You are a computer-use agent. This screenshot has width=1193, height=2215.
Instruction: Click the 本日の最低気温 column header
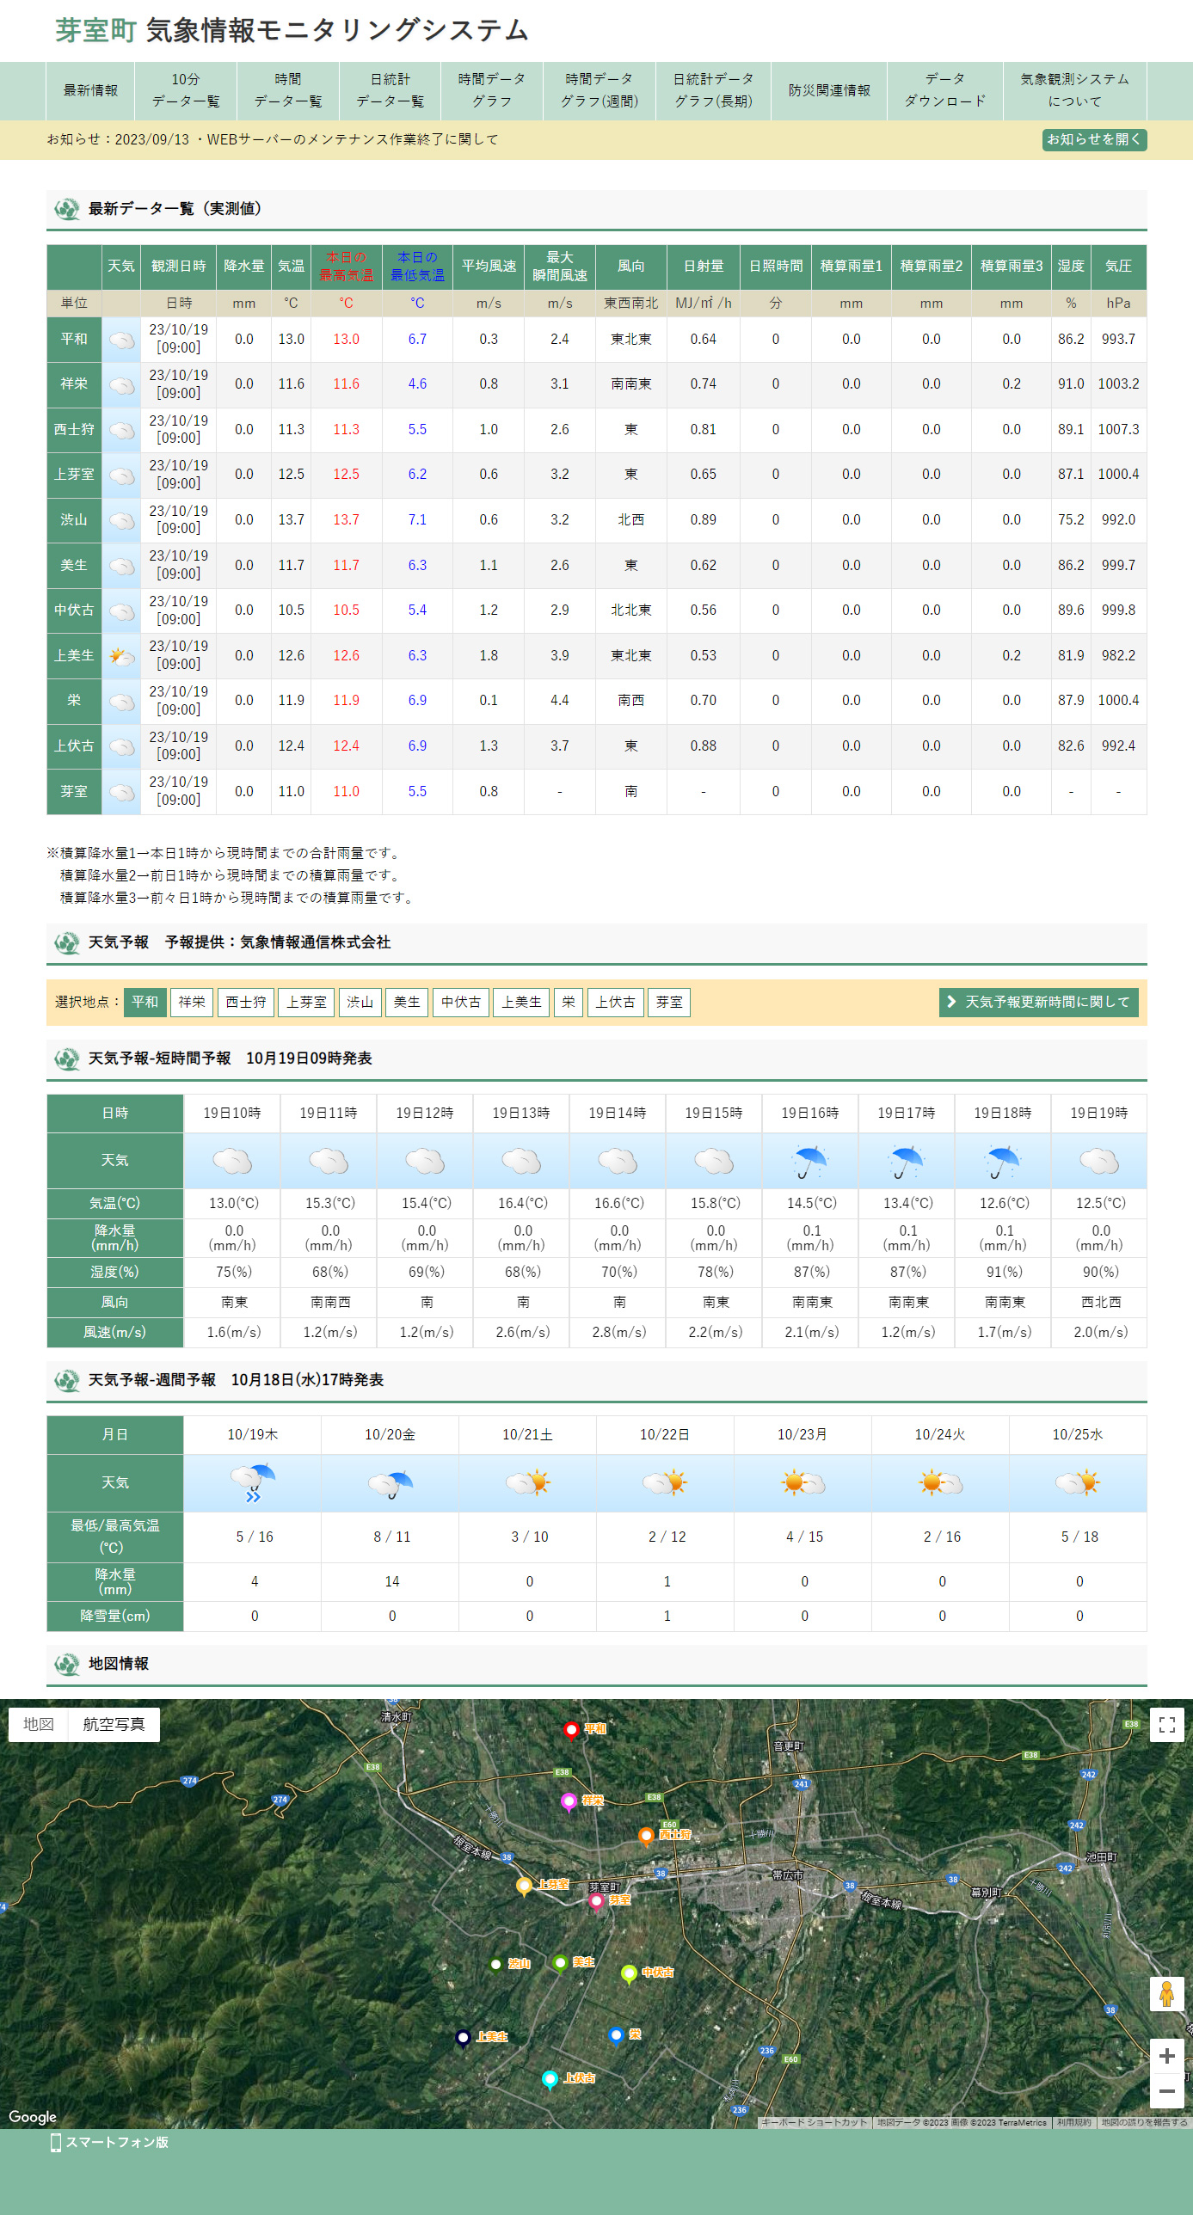417,267
